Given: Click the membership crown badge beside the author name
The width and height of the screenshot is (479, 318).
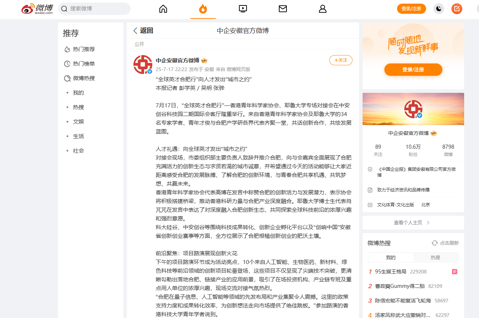Looking at the screenshot, I should [204, 61].
